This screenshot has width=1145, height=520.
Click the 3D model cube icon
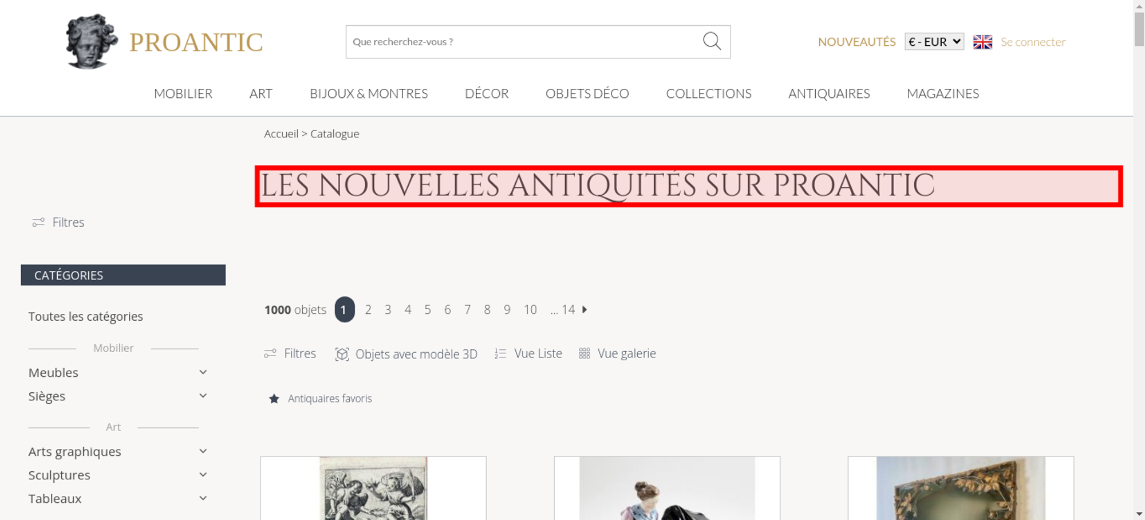342,354
